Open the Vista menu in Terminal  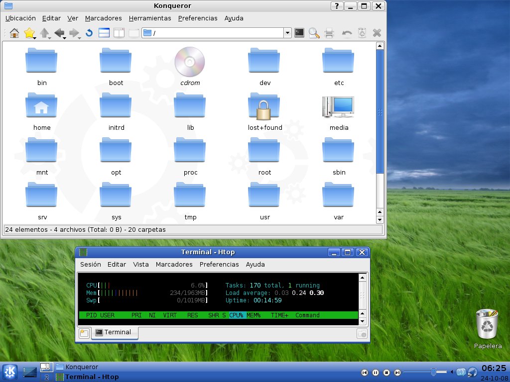coord(141,265)
